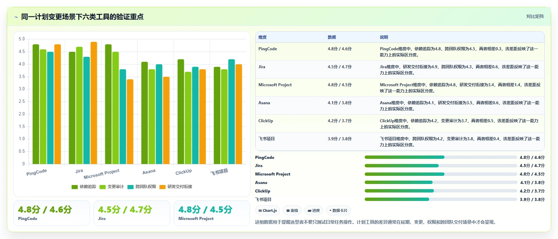Click the PingCode x-axis label

(36, 172)
